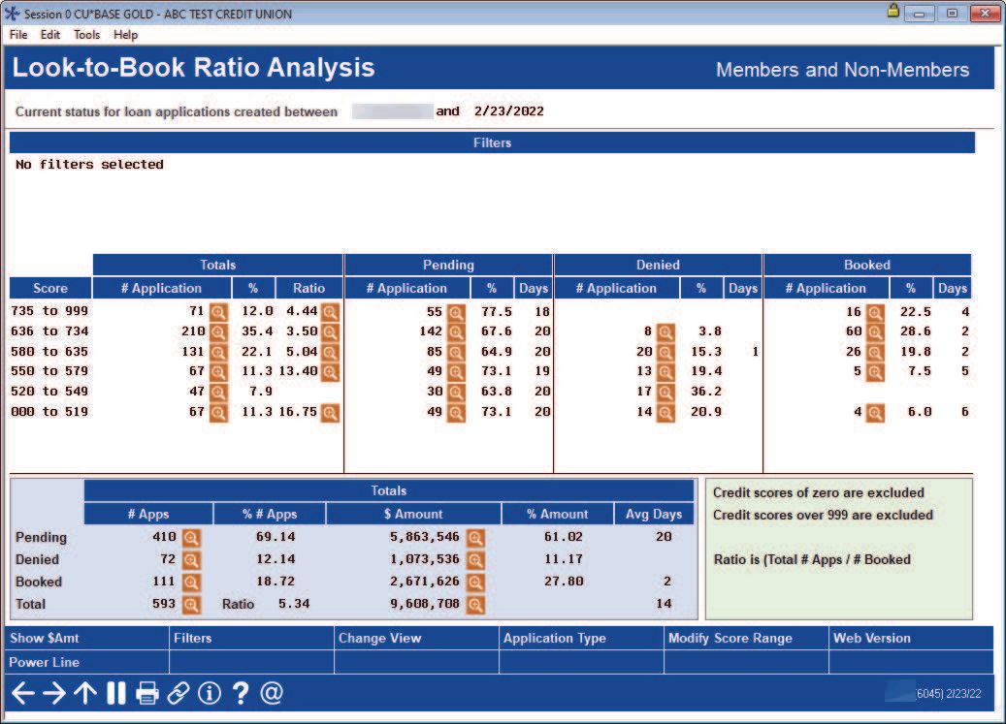Image resolution: width=1006 pixels, height=724 pixels.
Task: Open the Edit menu
Action: click(x=50, y=35)
